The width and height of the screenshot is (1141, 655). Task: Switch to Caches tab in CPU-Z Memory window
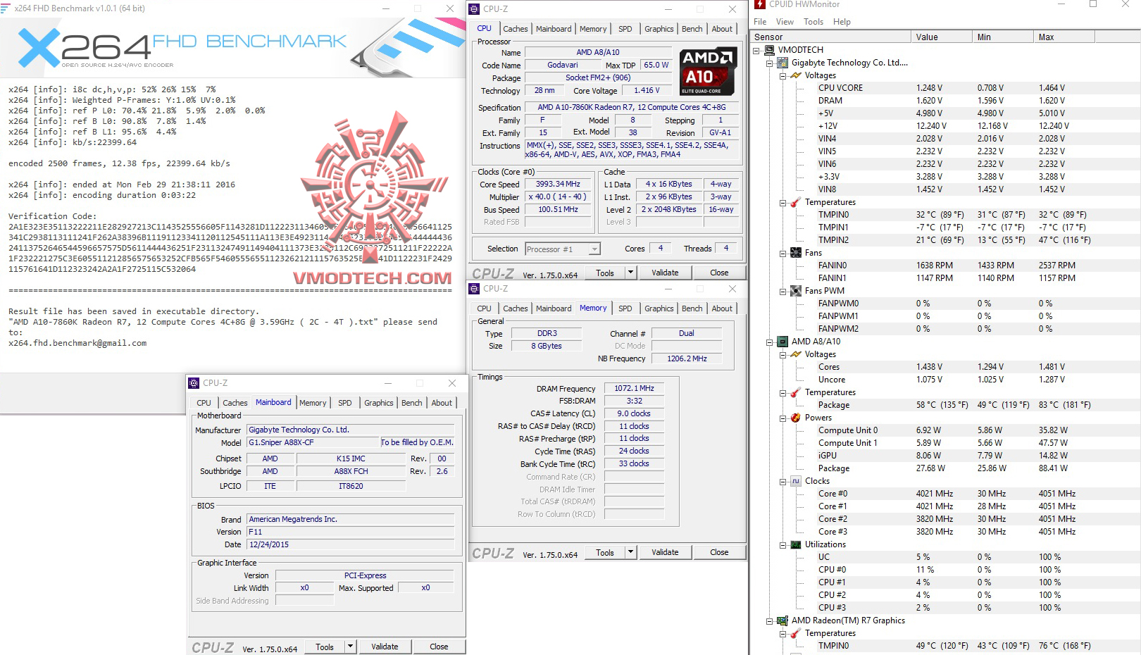pyautogui.click(x=515, y=308)
